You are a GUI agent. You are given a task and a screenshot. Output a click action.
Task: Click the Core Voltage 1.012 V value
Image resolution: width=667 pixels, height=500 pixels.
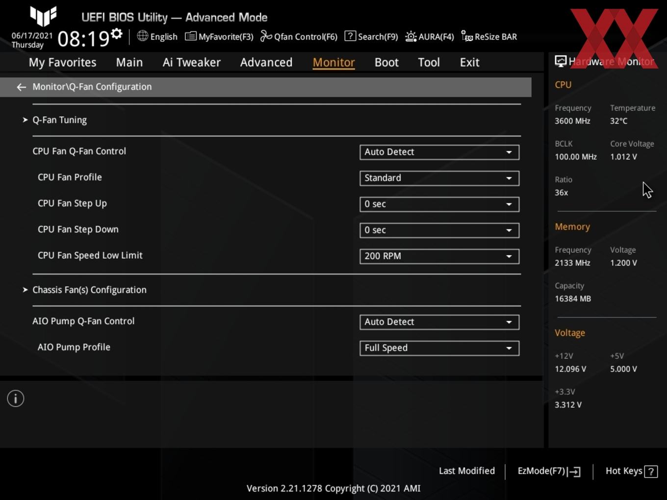pos(623,157)
